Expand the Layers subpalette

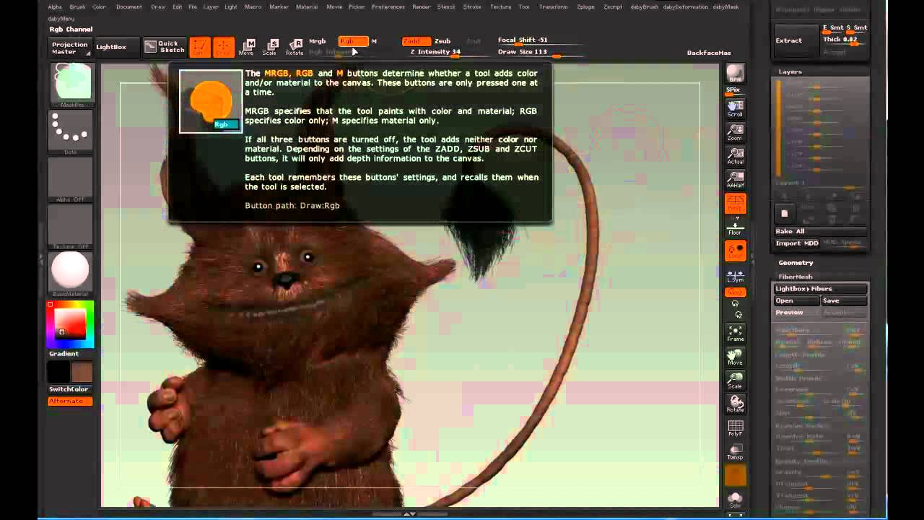click(790, 71)
